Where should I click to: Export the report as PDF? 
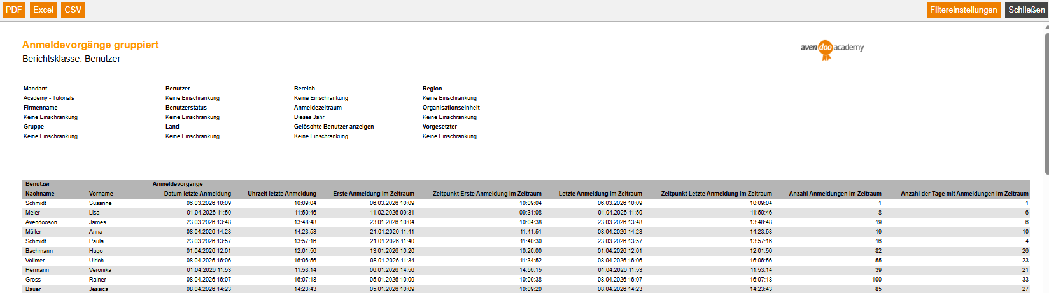[14, 10]
